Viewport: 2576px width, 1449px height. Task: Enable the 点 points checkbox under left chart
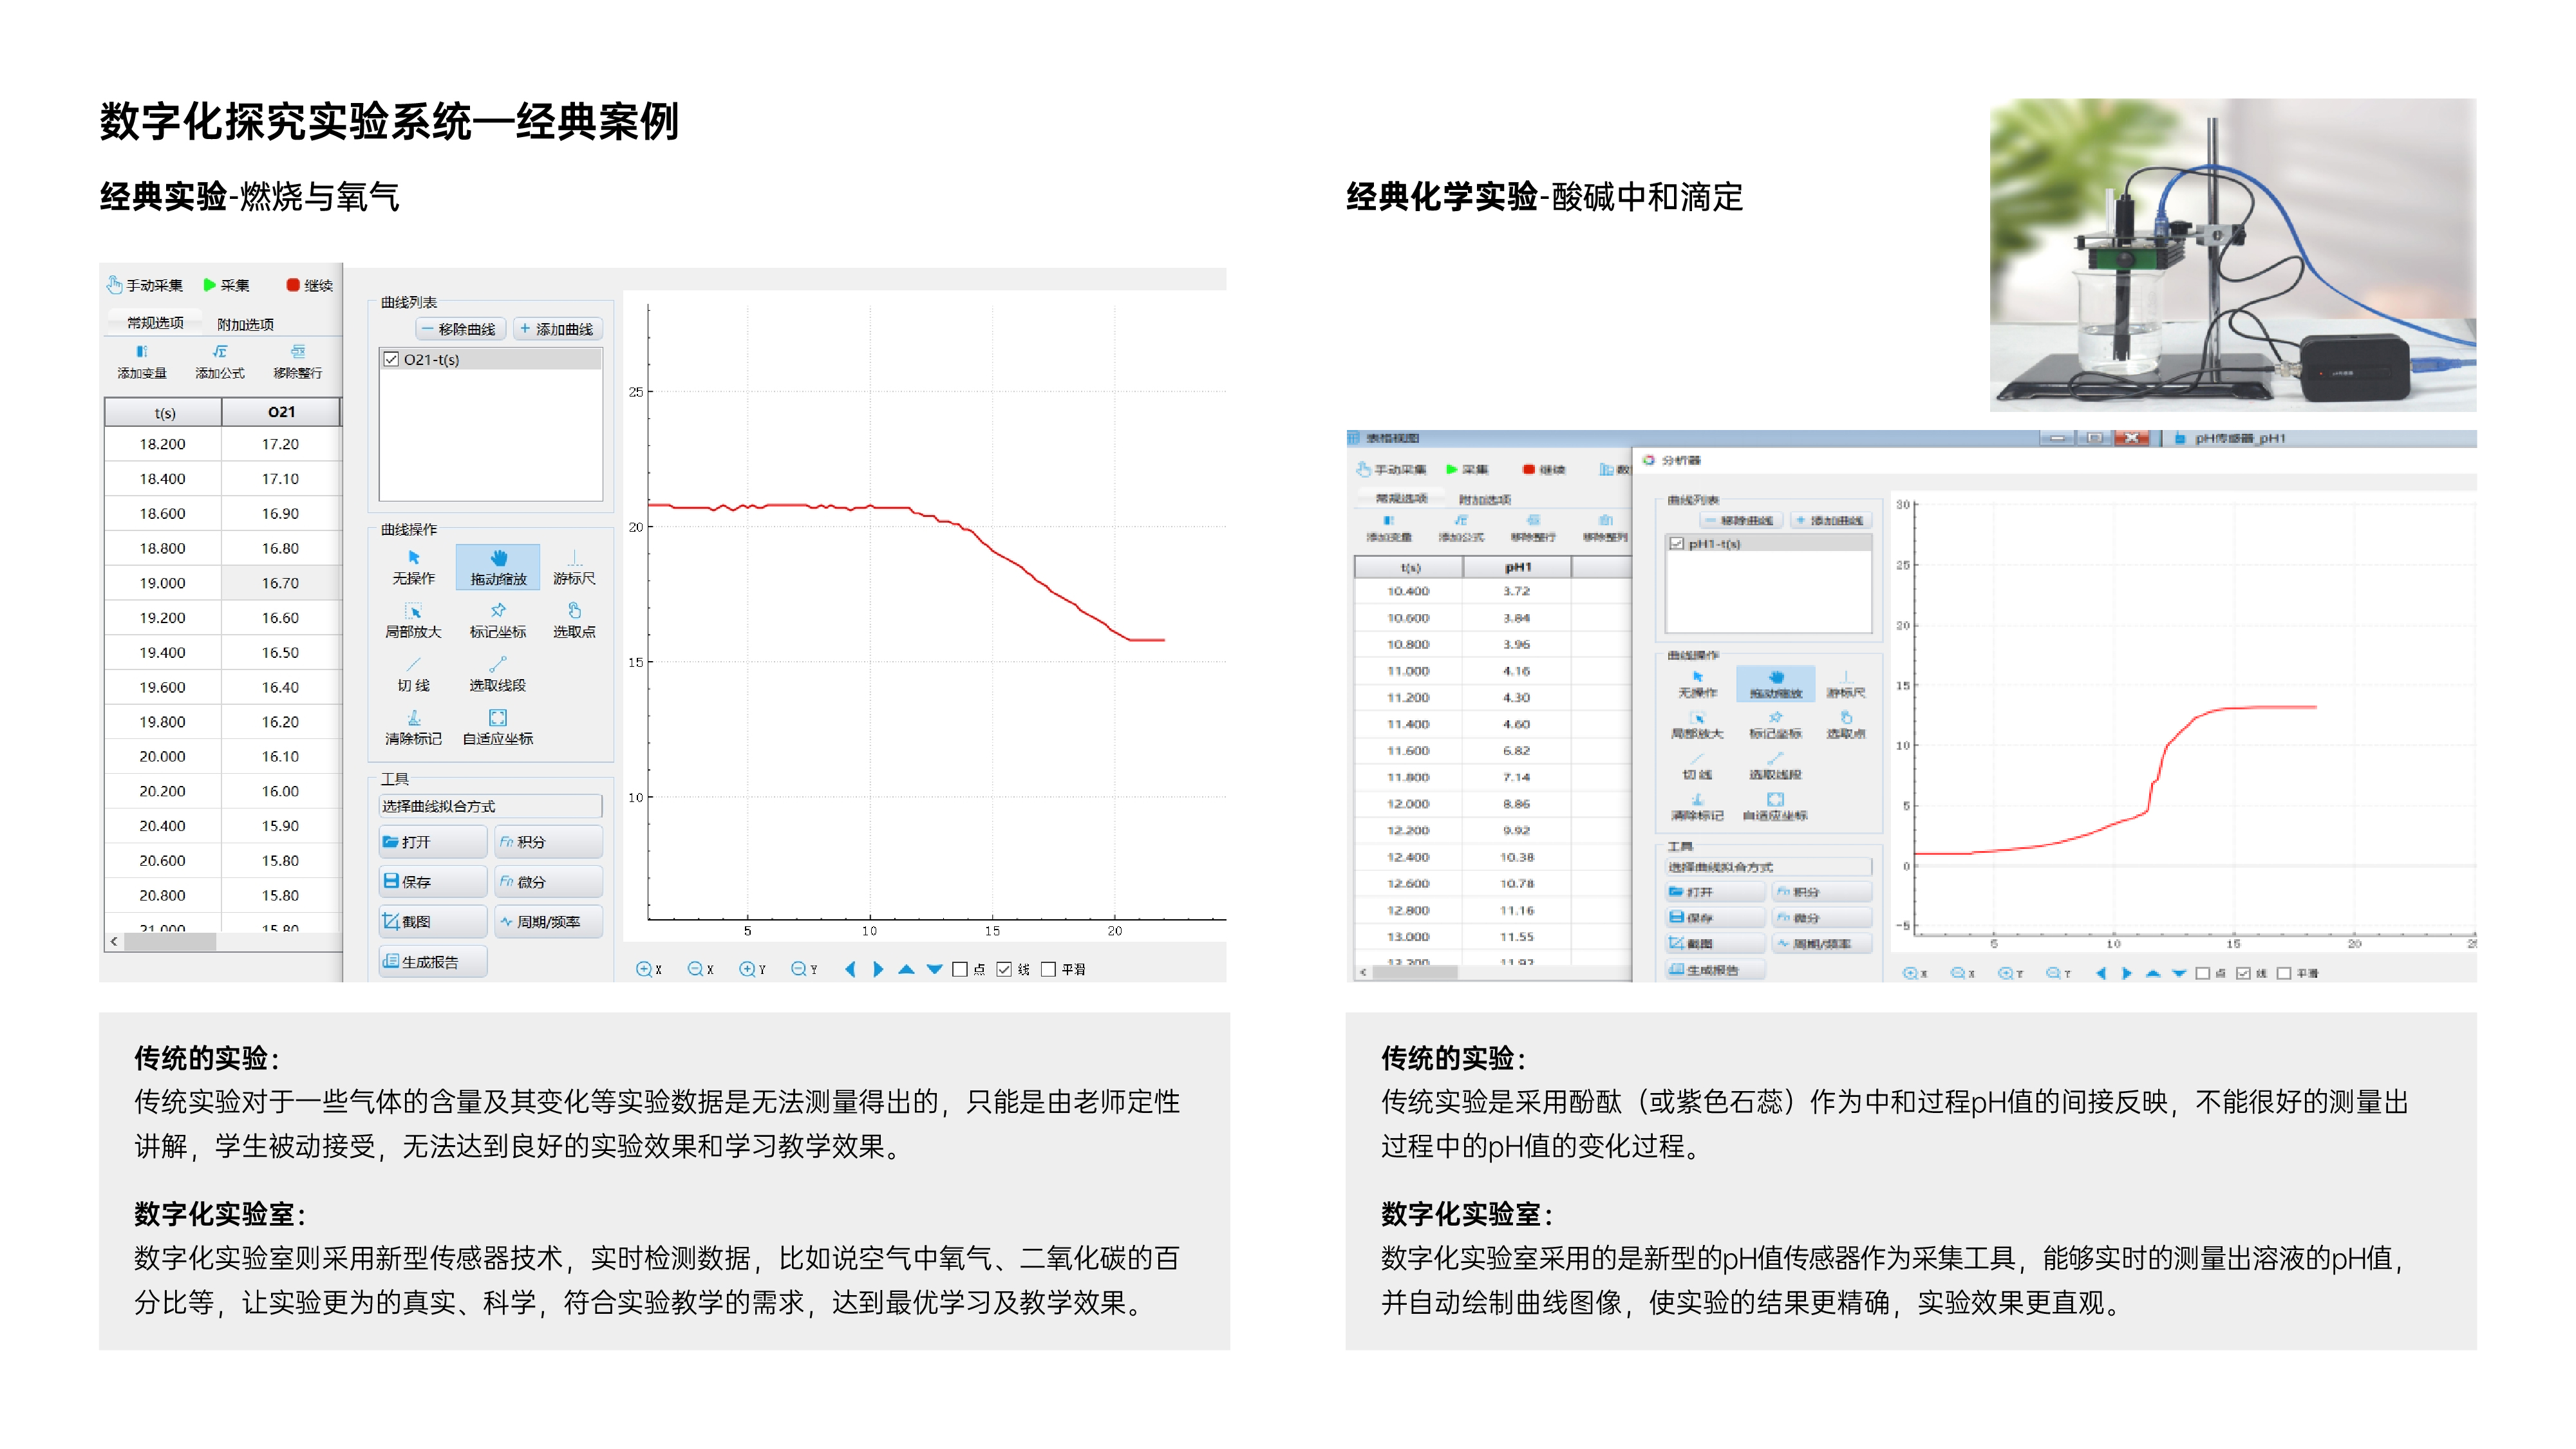pos(960,969)
